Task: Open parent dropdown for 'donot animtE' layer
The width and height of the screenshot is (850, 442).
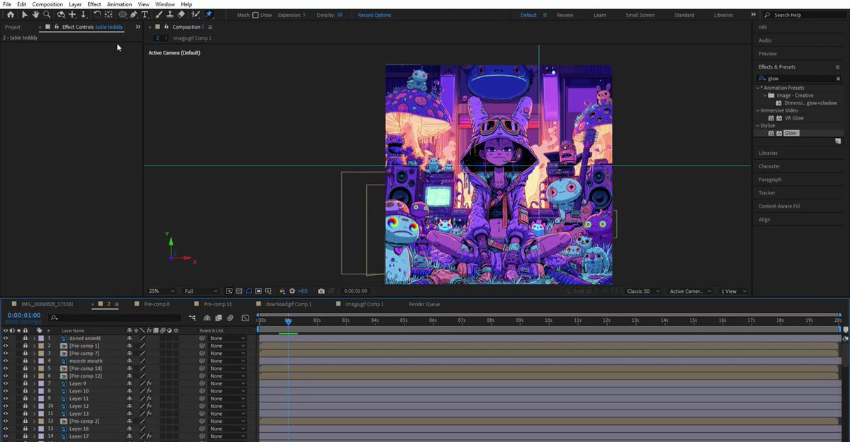Action: click(227, 338)
